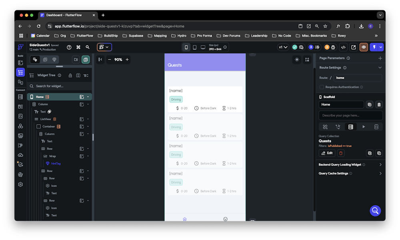Image resolution: width=400 pixels, height=240 pixels.
Task: Click the lightning Test Mode button
Action: click(374, 47)
